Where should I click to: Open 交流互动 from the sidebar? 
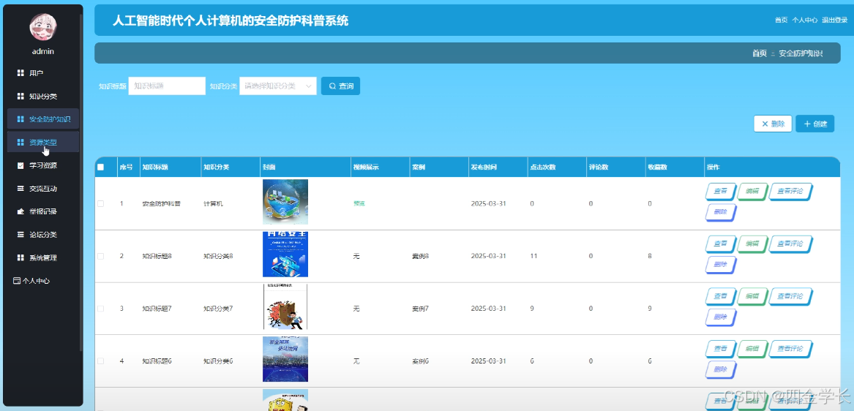point(43,189)
